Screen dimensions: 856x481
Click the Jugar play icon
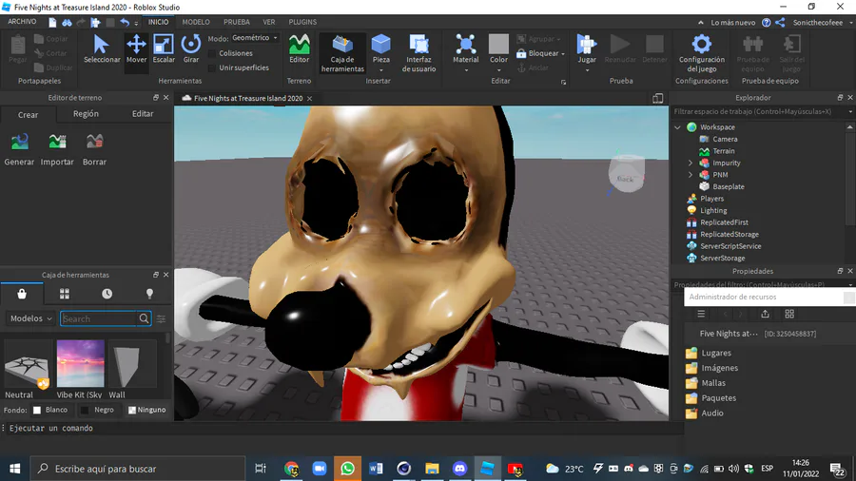coord(587,45)
